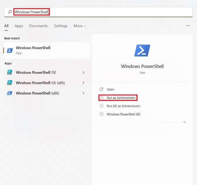
Task: Click the large PowerShell logo in preview pane
Action: tap(142, 50)
